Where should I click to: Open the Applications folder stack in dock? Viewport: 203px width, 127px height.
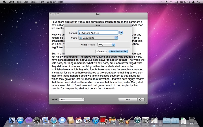[x=166, y=120]
